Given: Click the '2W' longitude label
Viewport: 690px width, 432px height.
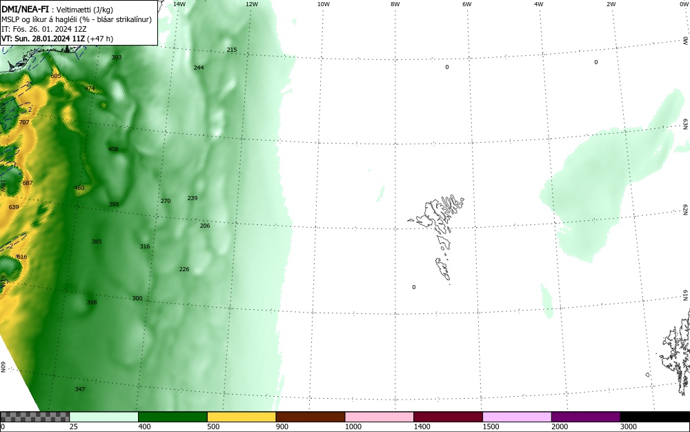Looking at the screenshot, I should [x=611, y=4].
